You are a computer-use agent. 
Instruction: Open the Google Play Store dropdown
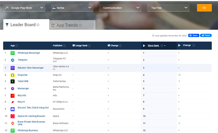(x=24, y=8)
